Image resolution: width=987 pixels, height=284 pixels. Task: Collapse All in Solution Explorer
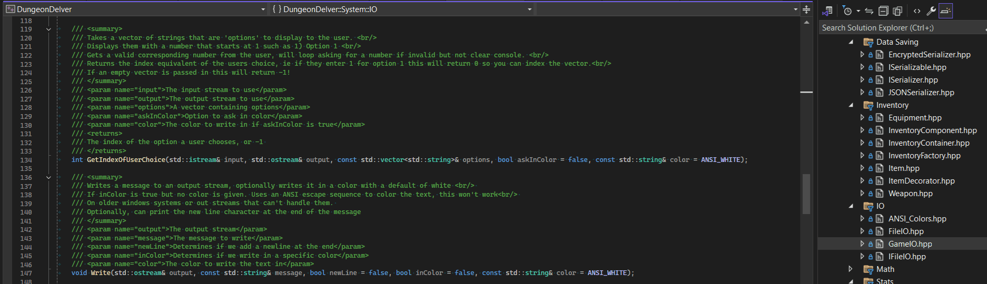click(883, 11)
